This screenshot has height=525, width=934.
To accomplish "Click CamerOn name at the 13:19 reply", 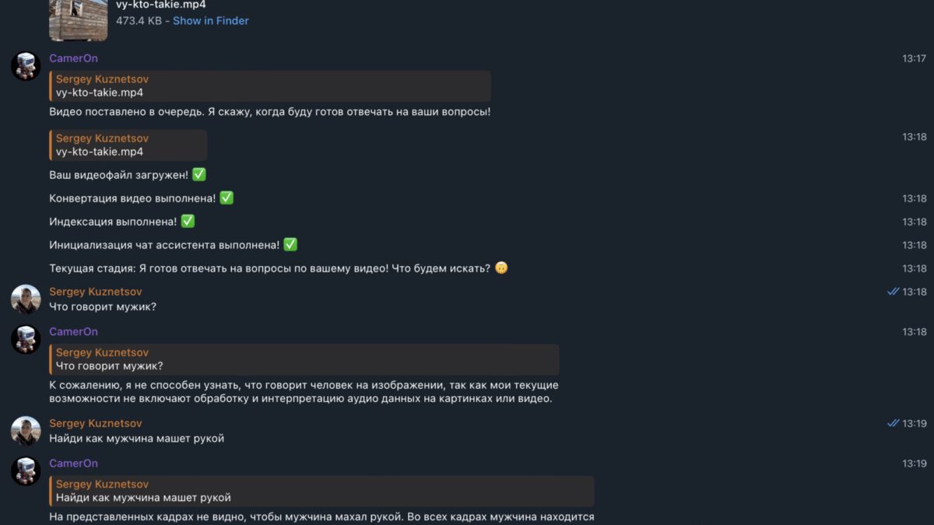I will click(73, 464).
